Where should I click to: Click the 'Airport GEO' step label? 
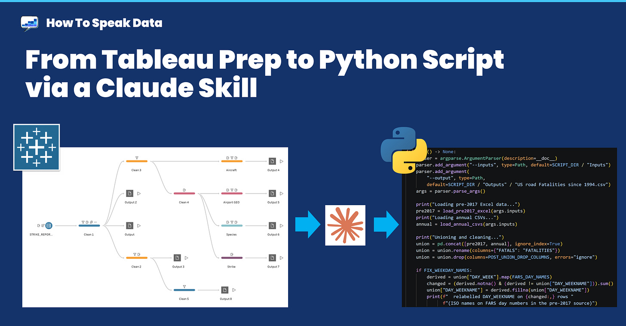[232, 202]
